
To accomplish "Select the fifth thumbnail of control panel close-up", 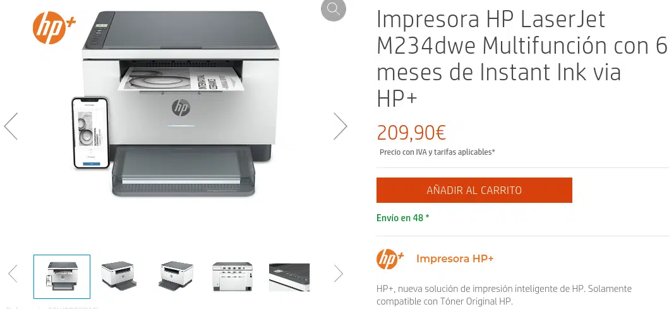I will point(289,277).
